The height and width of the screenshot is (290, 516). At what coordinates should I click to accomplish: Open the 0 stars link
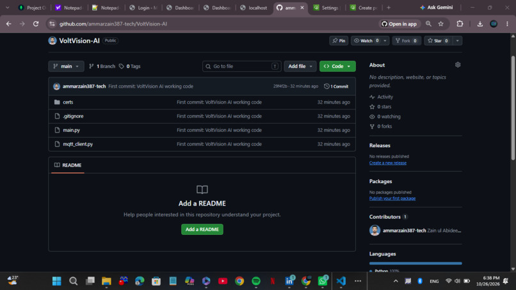click(x=380, y=107)
